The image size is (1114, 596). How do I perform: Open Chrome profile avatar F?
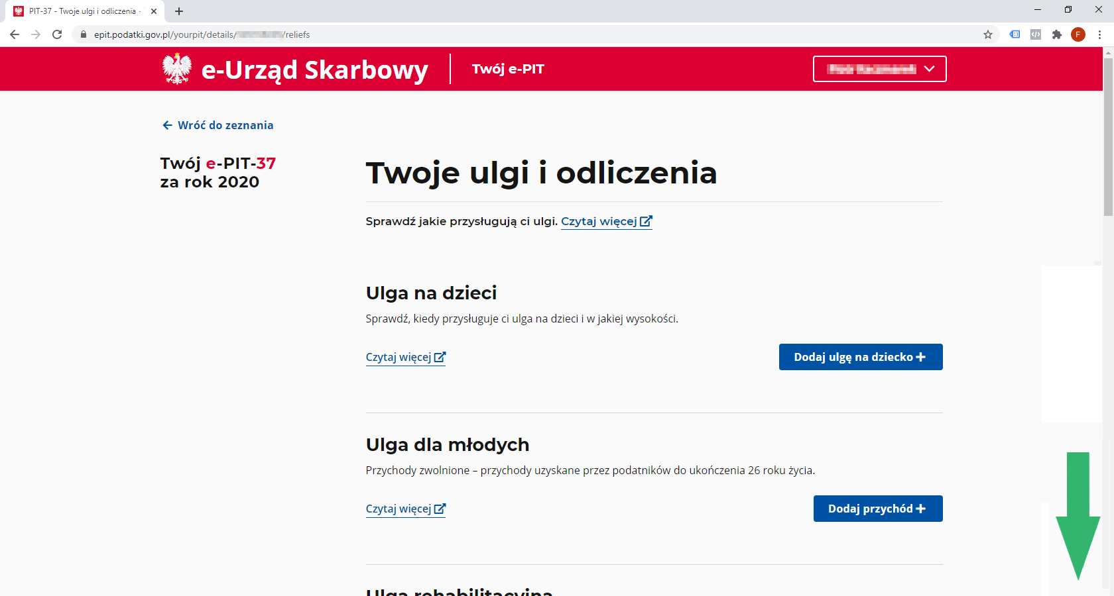[1078, 34]
